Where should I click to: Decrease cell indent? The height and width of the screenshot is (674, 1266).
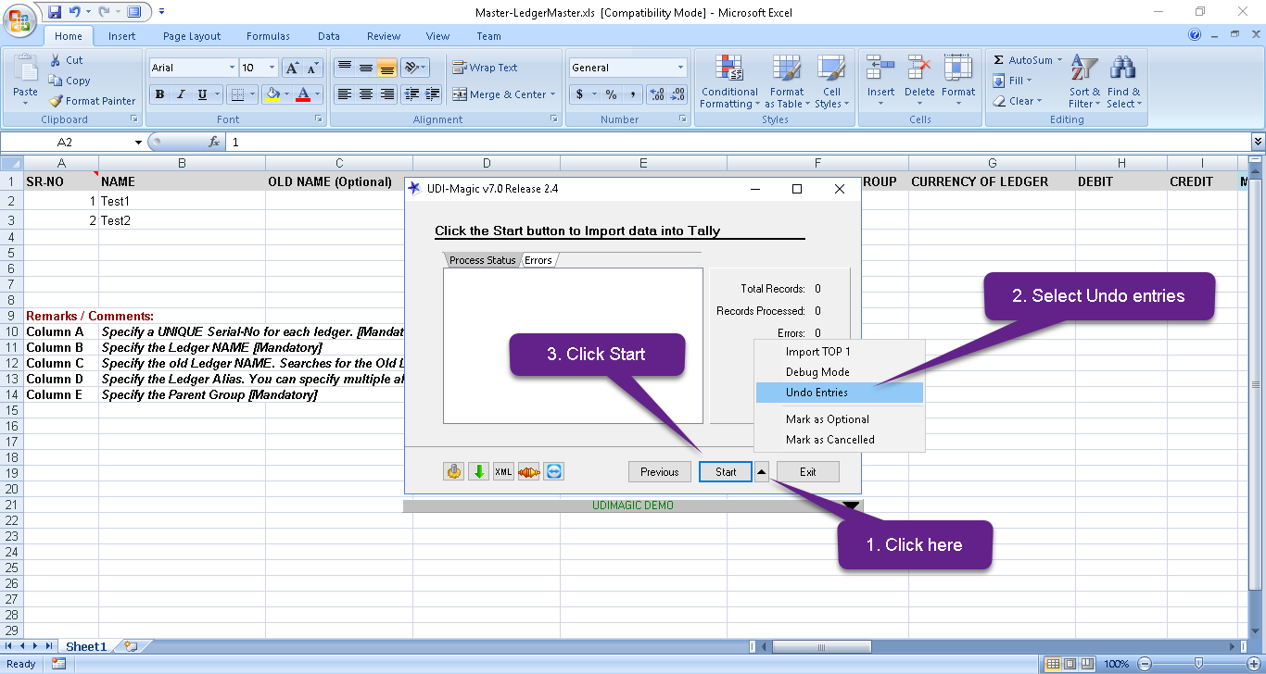tap(411, 94)
